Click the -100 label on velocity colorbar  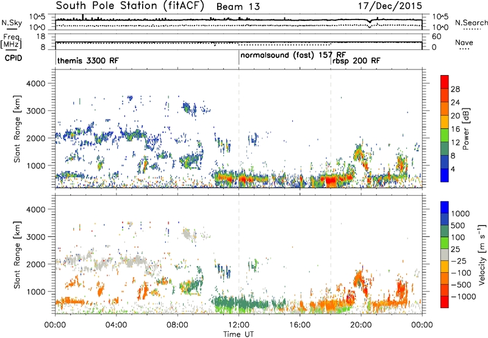[460, 273]
